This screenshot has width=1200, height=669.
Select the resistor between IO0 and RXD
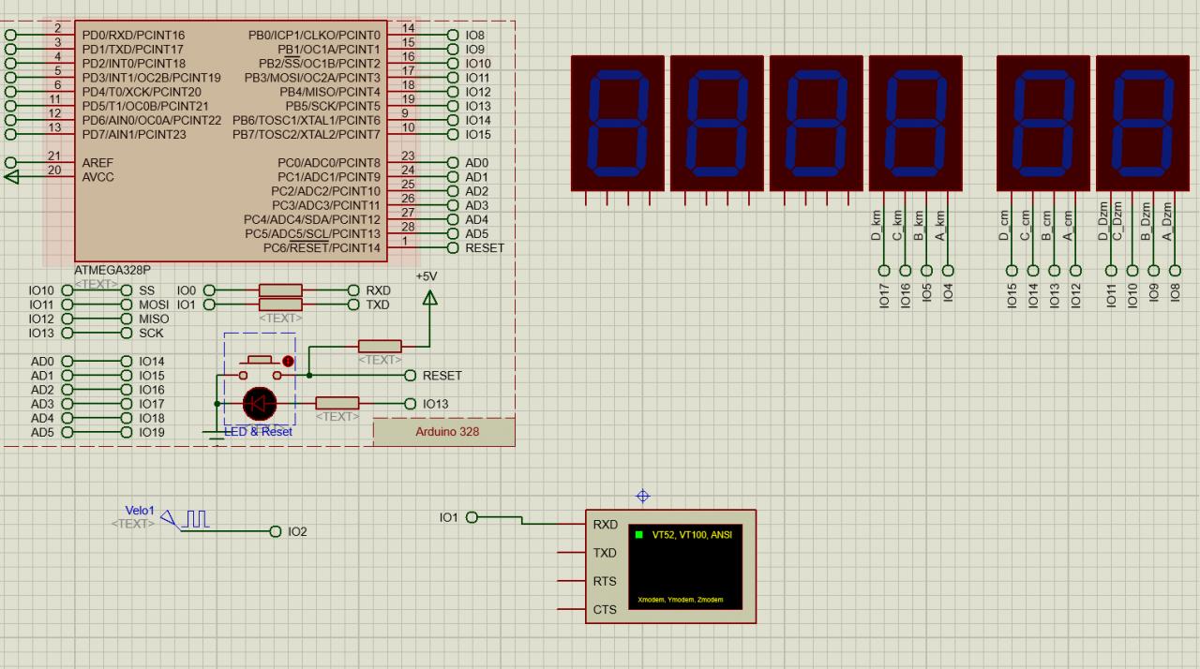coord(280,290)
